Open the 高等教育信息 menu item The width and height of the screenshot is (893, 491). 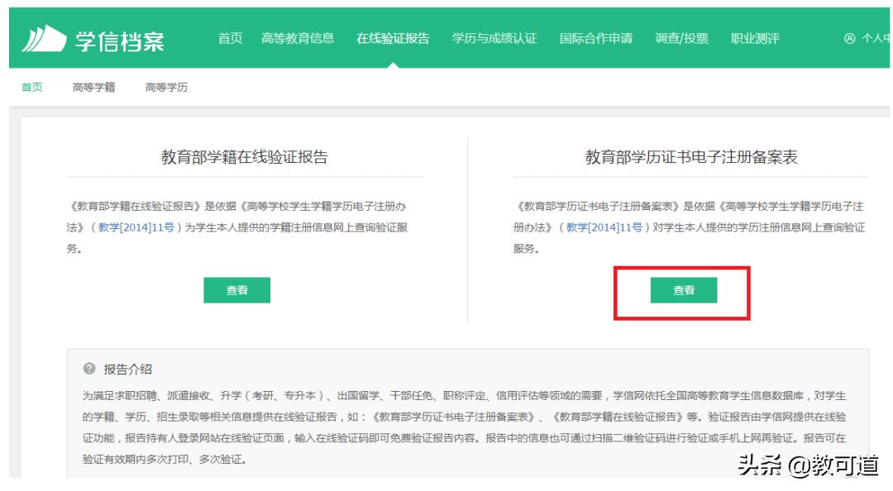(298, 39)
